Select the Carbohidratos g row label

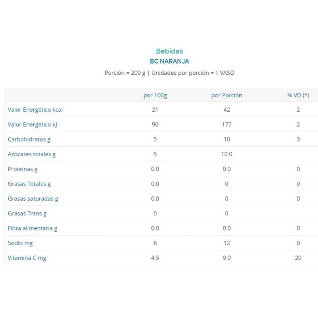click(29, 140)
